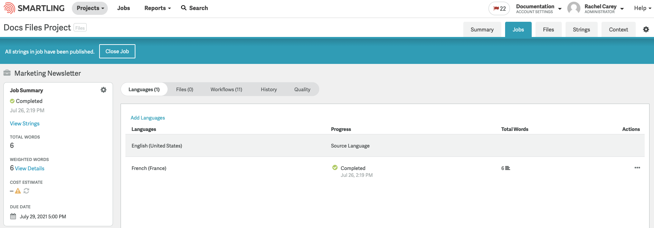Open the Strings tab
Image resolution: width=654 pixels, height=228 pixels.
[581, 29]
